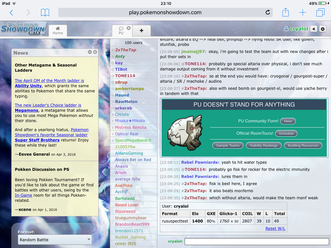Open Safari tabs overview
The height and width of the screenshot is (248, 331).
coord(320,13)
